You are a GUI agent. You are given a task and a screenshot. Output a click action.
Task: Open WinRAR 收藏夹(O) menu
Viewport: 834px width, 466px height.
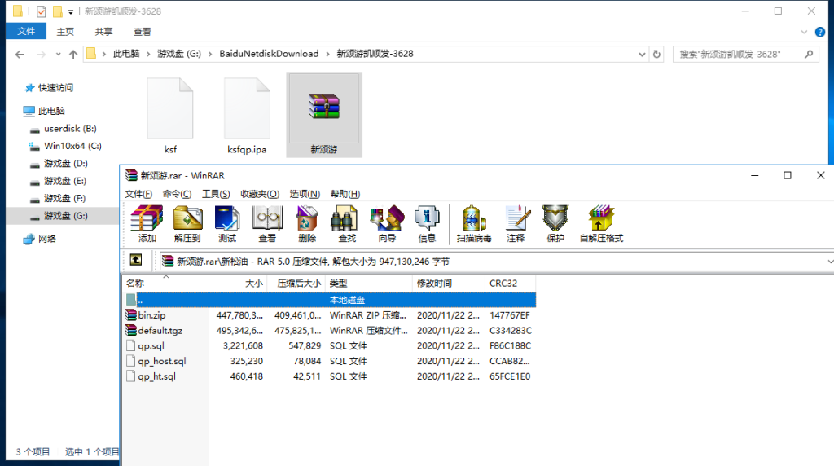(x=260, y=194)
